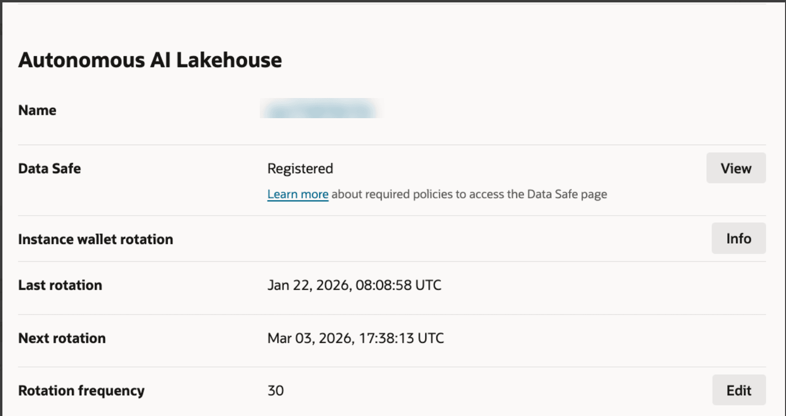Click the Autonomous AI Lakehouse heading

150,60
